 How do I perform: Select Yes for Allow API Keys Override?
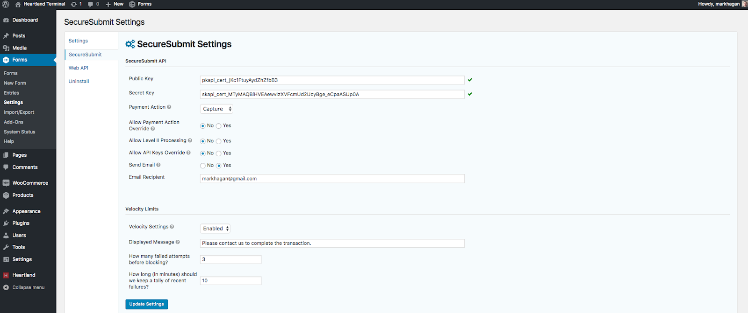tap(219, 153)
